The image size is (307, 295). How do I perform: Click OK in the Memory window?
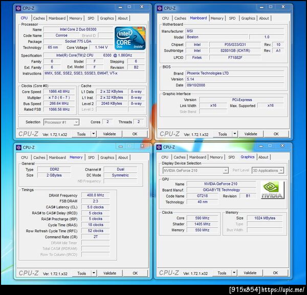point(135,273)
